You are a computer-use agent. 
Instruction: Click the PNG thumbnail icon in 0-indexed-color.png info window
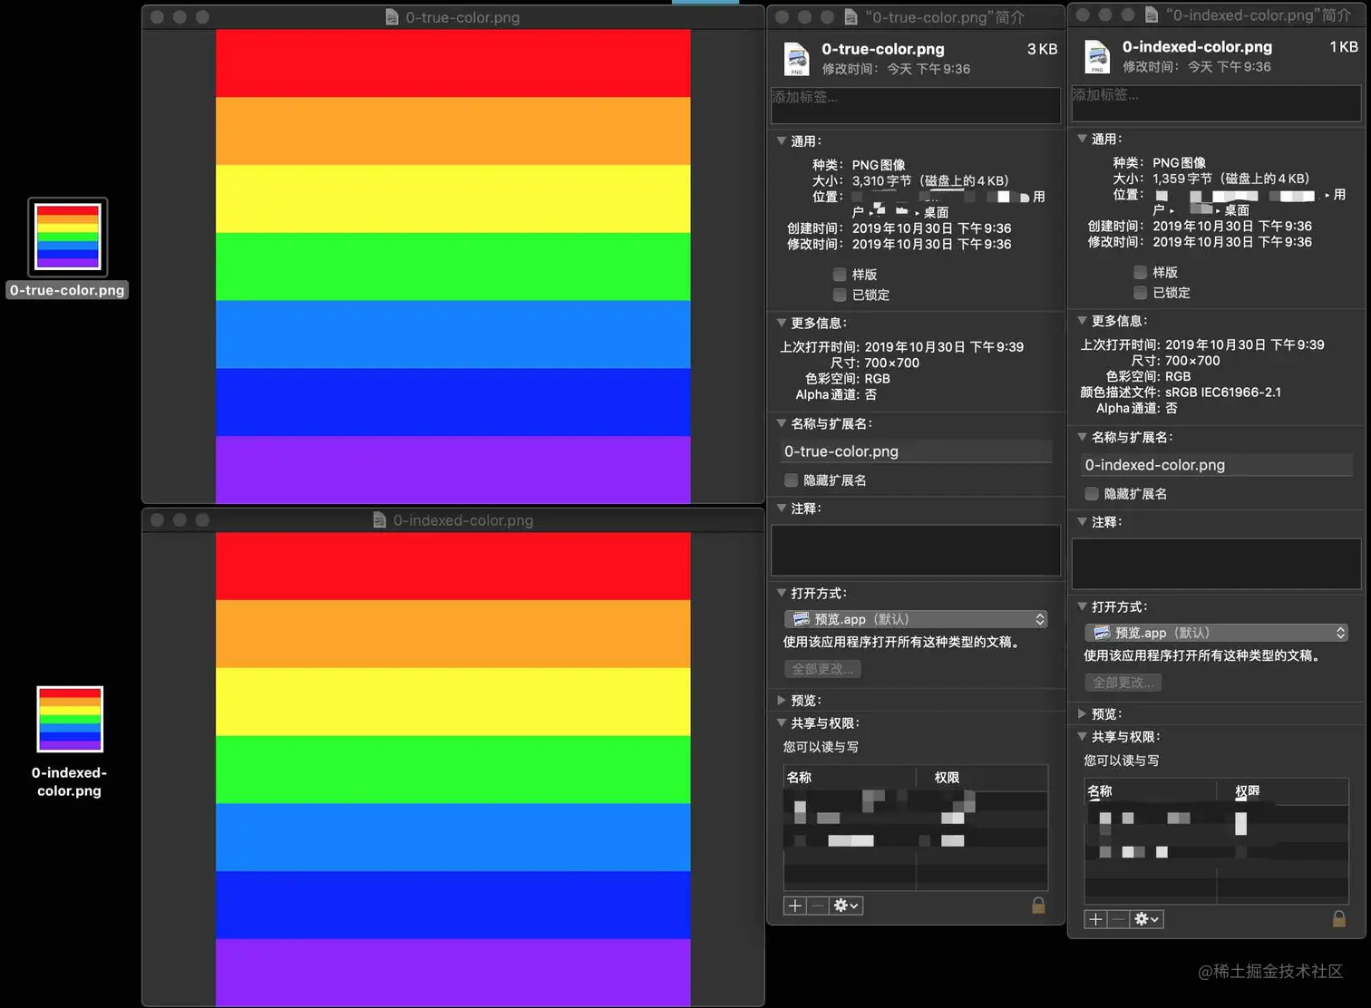1097,57
